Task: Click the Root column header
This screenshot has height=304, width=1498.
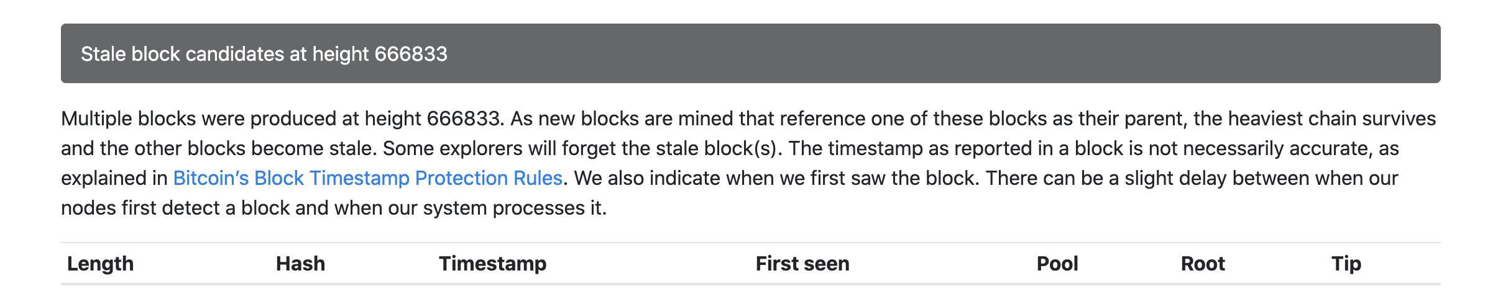Action: [x=1202, y=264]
